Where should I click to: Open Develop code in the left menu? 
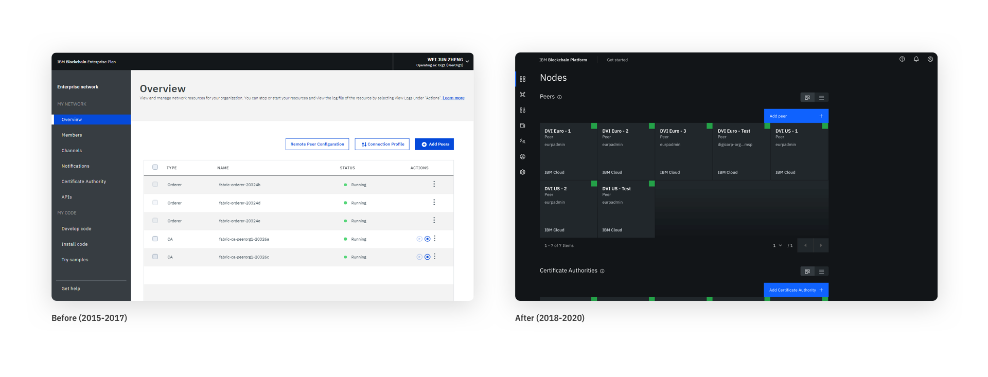76,229
